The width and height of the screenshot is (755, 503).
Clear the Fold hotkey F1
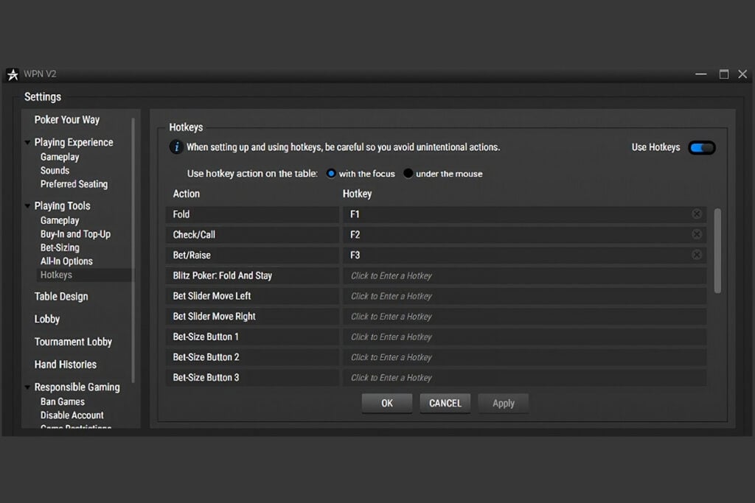696,214
